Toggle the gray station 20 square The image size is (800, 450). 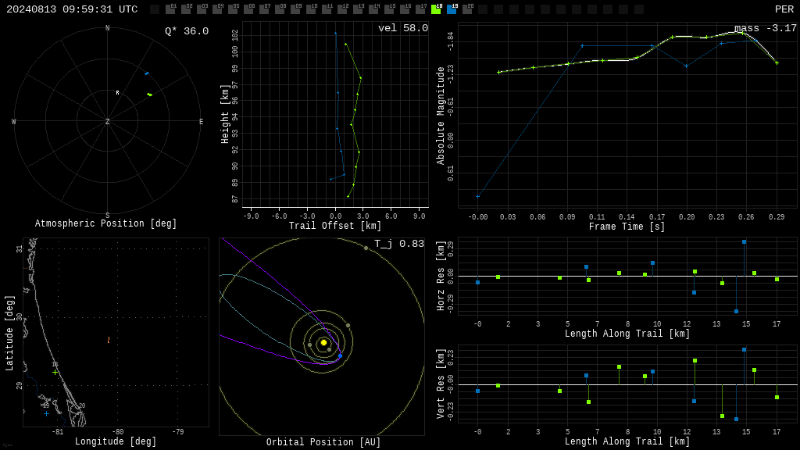(467, 9)
